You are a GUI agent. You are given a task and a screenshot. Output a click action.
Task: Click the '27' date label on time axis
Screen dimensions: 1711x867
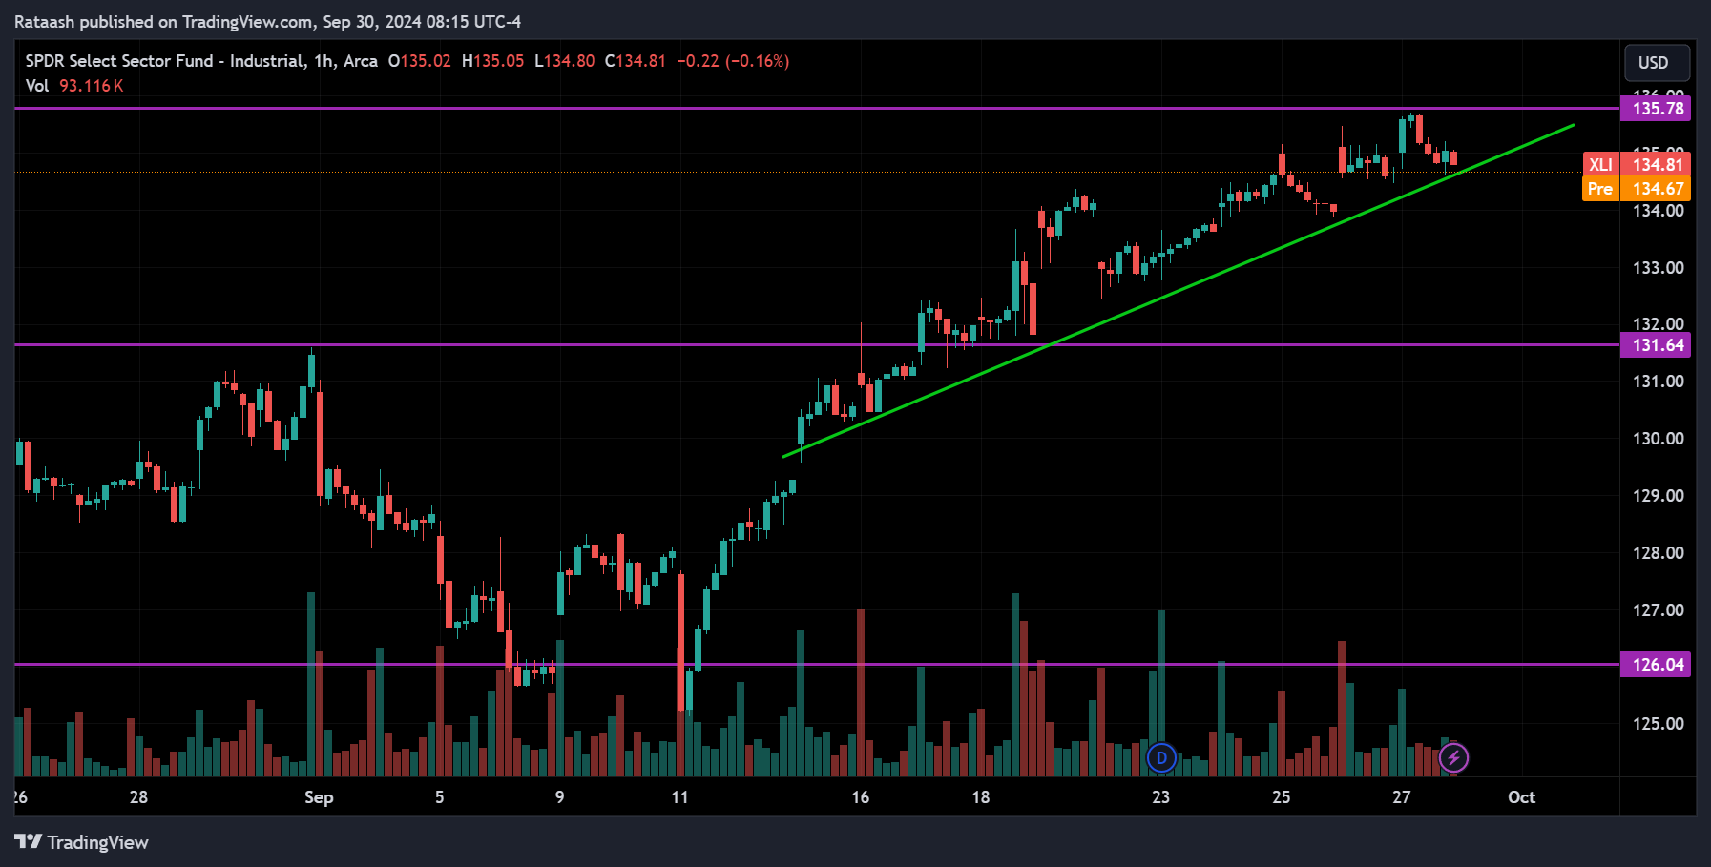[x=1401, y=797]
